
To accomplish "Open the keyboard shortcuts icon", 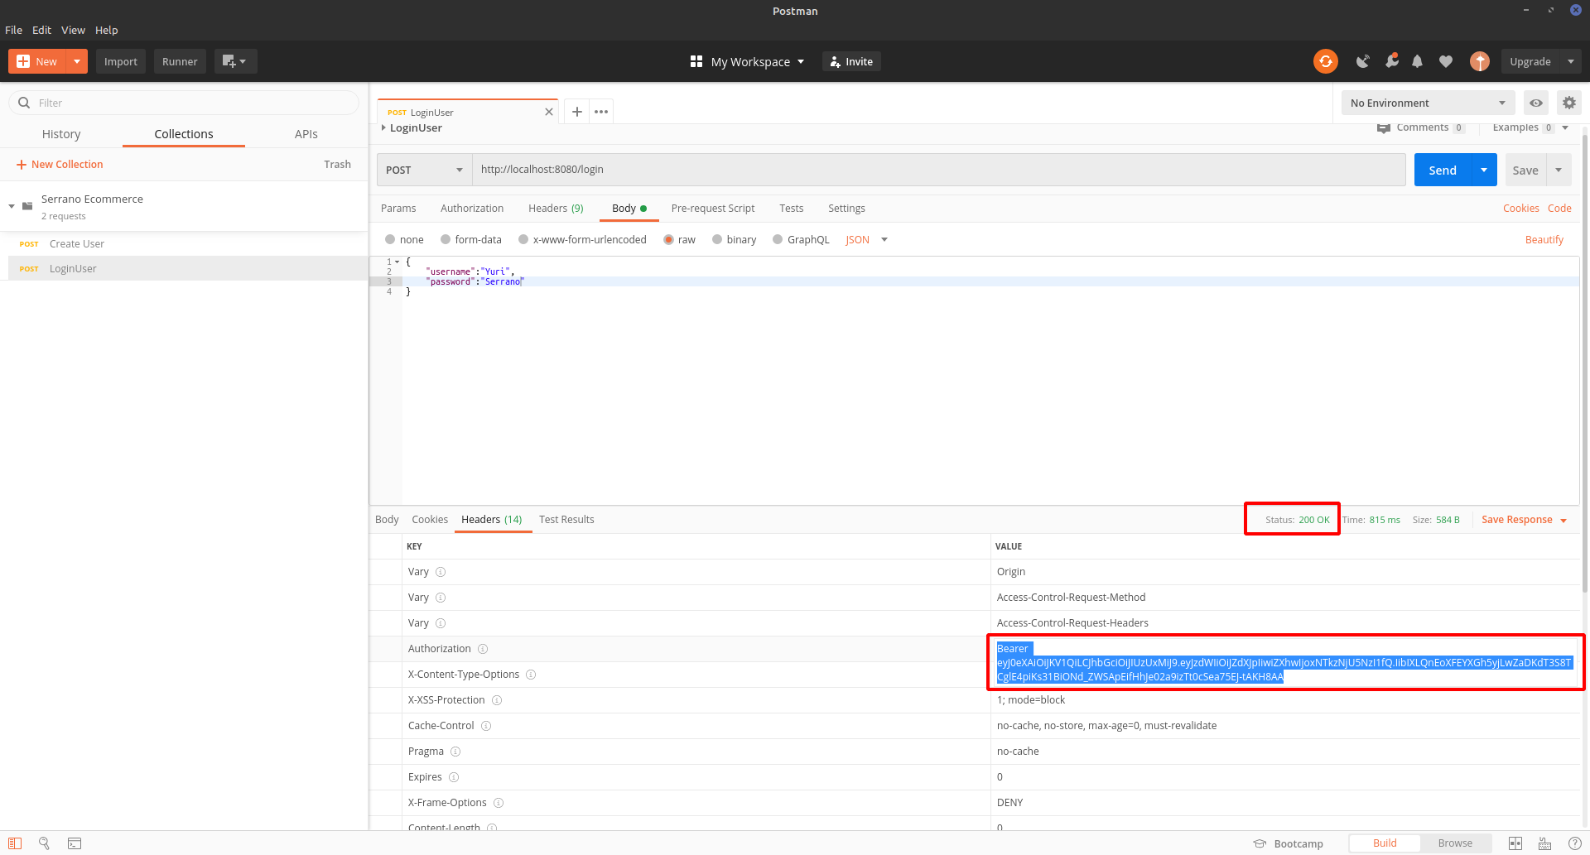I will tap(1545, 843).
